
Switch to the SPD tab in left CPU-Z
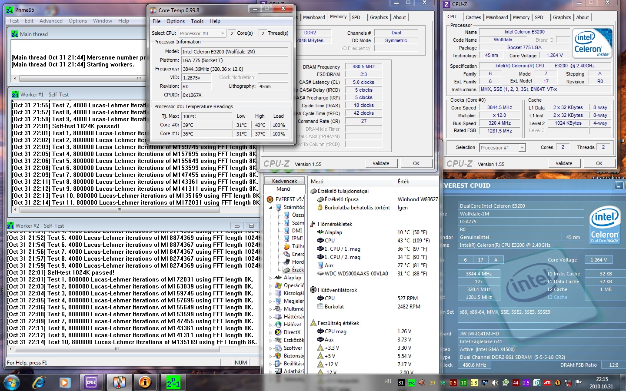[356, 17]
